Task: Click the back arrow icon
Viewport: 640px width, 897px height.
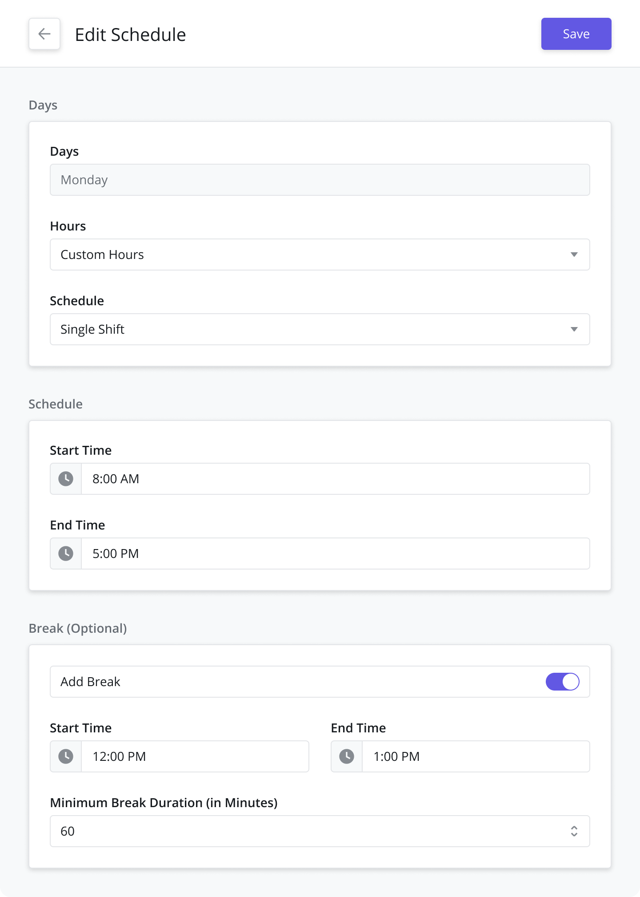Action: click(x=44, y=34)
